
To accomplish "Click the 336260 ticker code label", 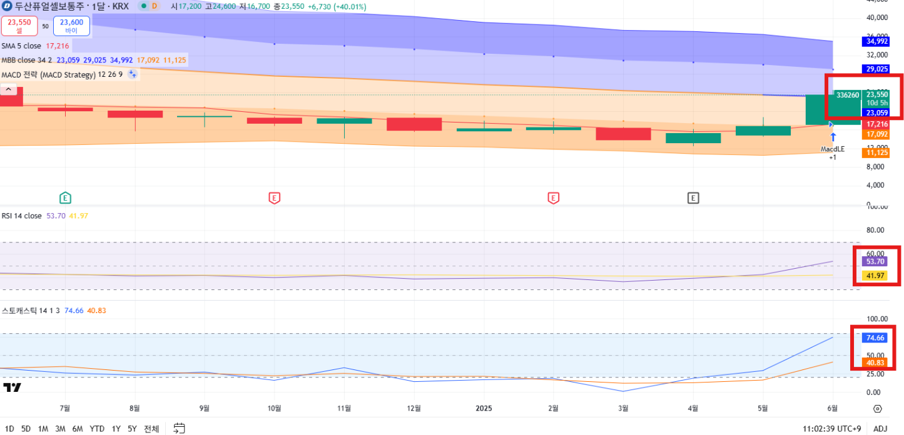I will pyautogui.click(x=847, y=95).
